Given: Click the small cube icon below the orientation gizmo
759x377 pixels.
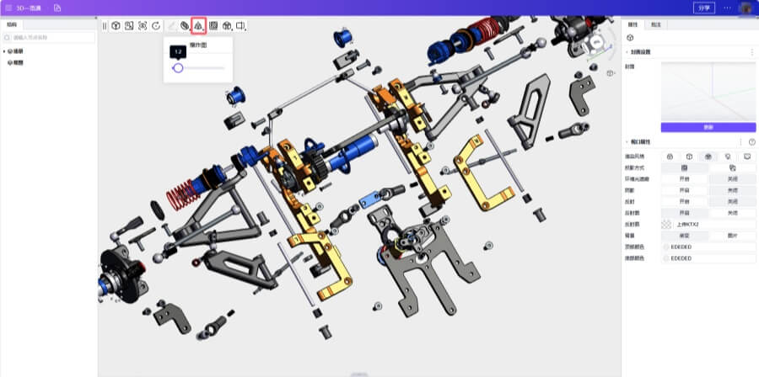Looking at the screenshot, I should click(x=611, y=73).
